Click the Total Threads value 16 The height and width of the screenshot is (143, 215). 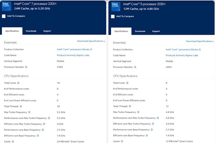coord(59,106)
